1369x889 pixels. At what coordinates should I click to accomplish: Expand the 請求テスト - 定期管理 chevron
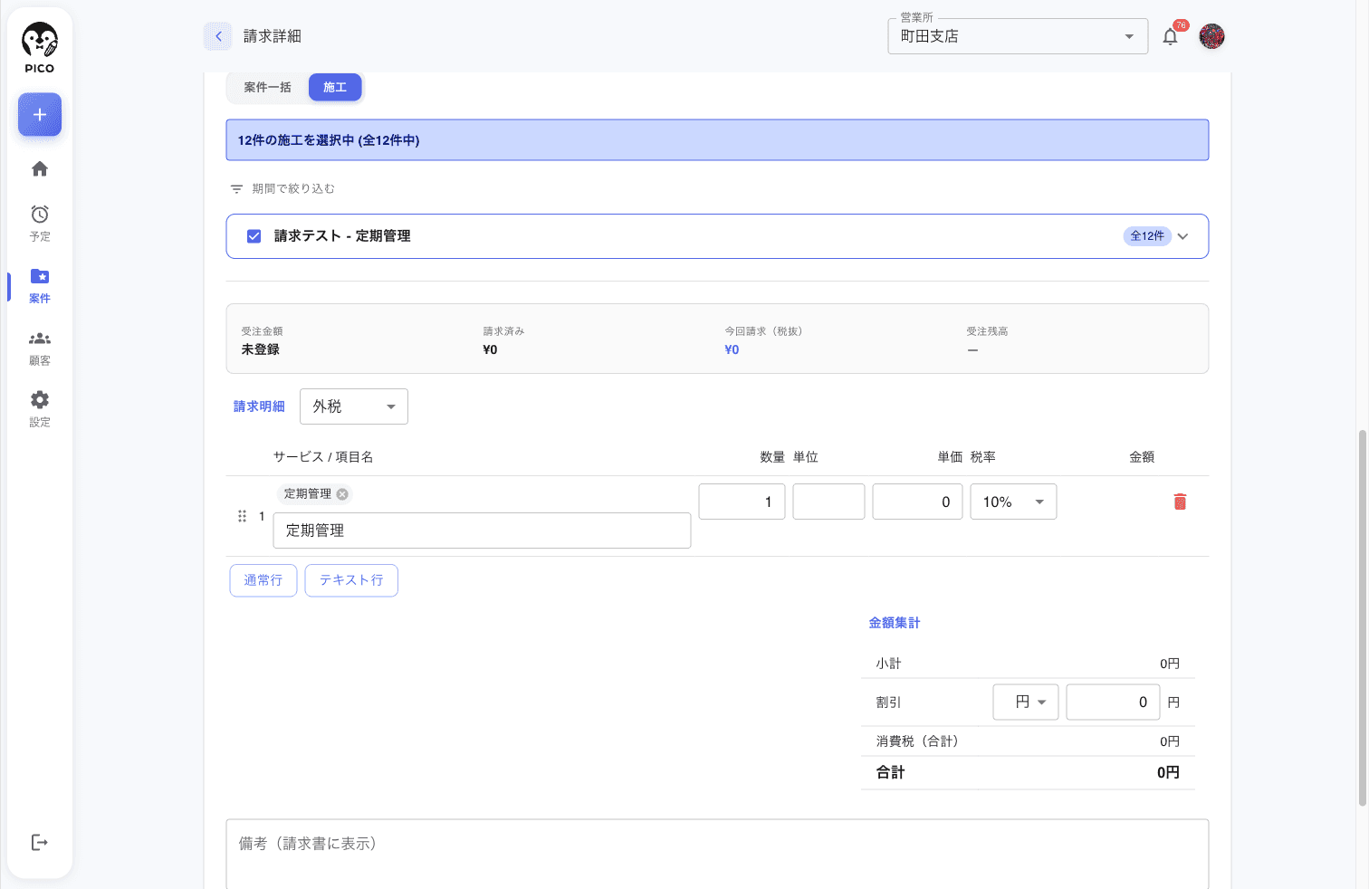[1182, 236]
